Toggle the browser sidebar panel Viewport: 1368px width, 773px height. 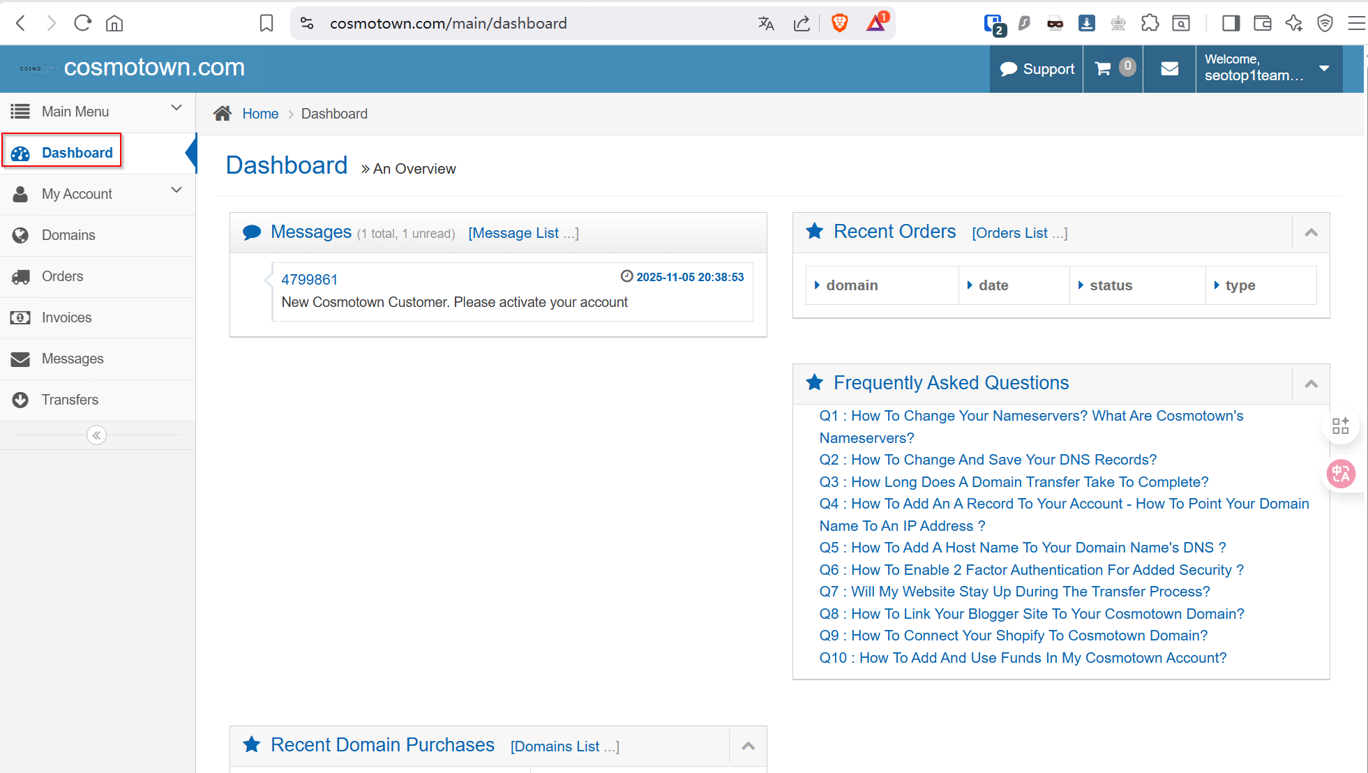pos(1231,23)
